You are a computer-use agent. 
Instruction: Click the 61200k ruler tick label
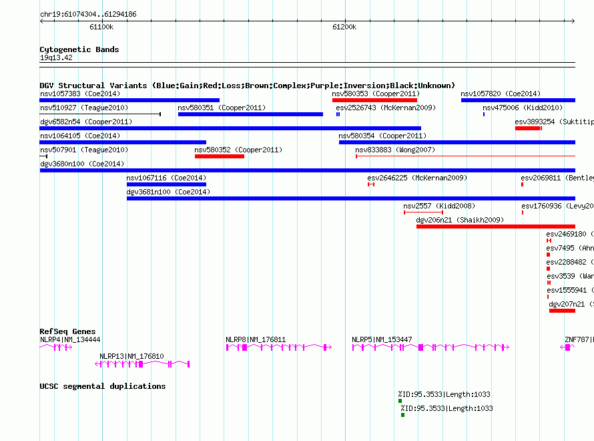(x=344, y=27)
